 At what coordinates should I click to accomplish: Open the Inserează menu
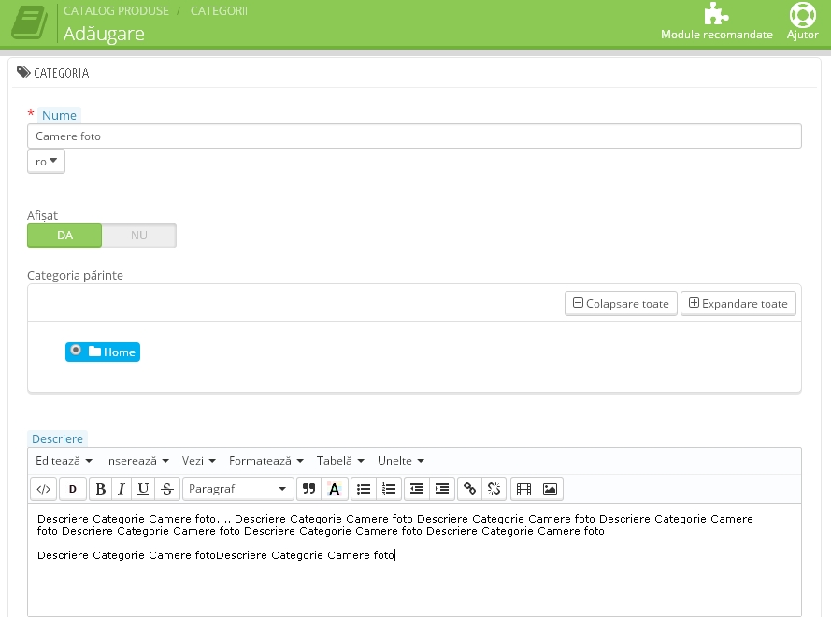click(x=136, y=461)
